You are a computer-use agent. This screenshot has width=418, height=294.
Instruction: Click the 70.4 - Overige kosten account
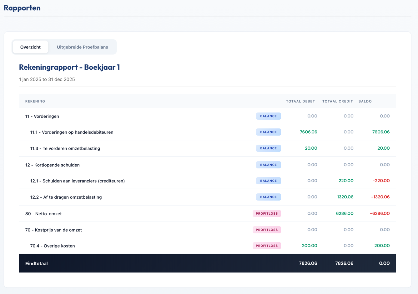click(x=53, y=246)
